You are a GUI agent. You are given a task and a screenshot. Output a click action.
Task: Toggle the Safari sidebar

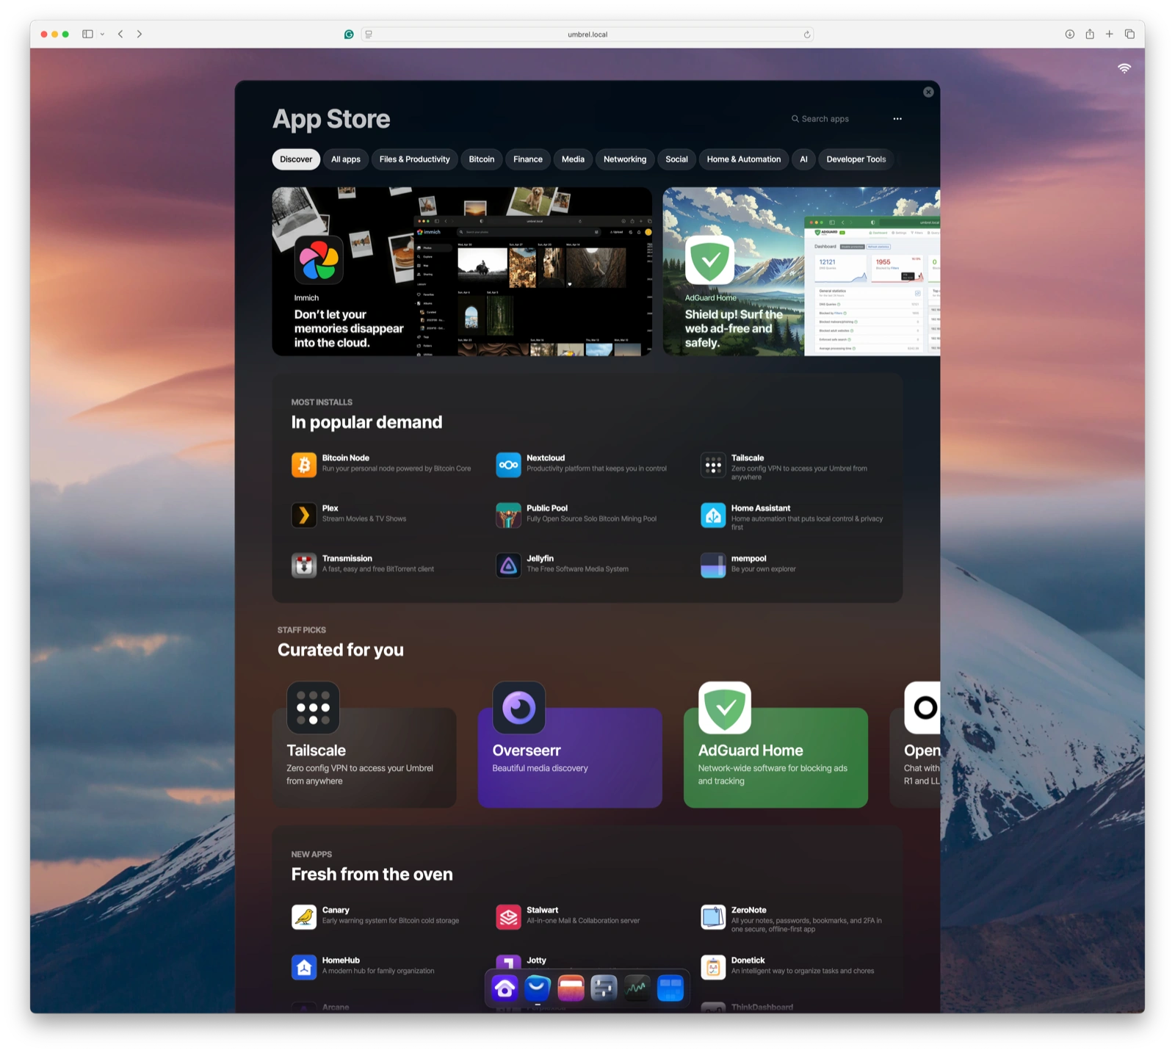pyautogui.click(x=87, y=35)
